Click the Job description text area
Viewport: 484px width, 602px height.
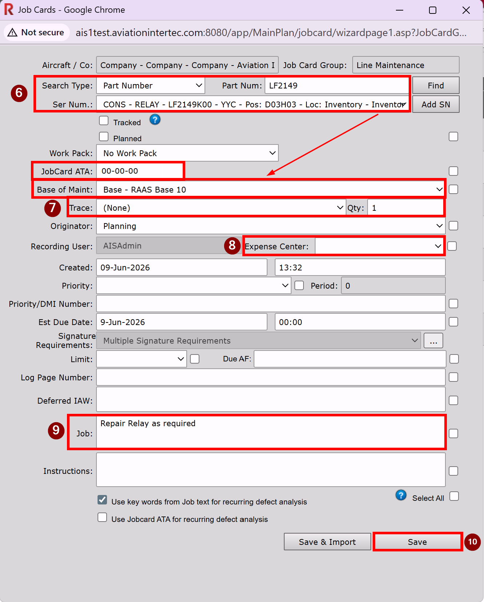[x=271, y=432]
